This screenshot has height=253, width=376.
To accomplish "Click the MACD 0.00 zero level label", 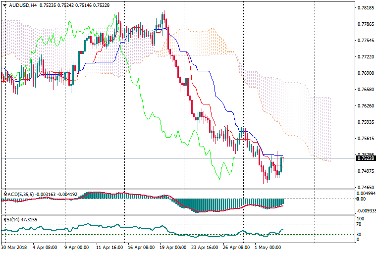I will (361, 199).
